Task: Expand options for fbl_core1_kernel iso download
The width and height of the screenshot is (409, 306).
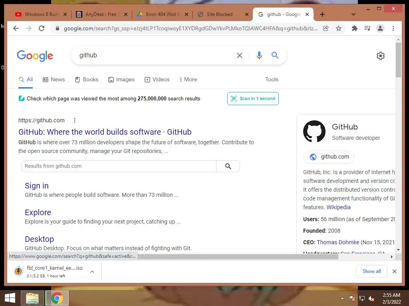Action: [x=92, y=272]
